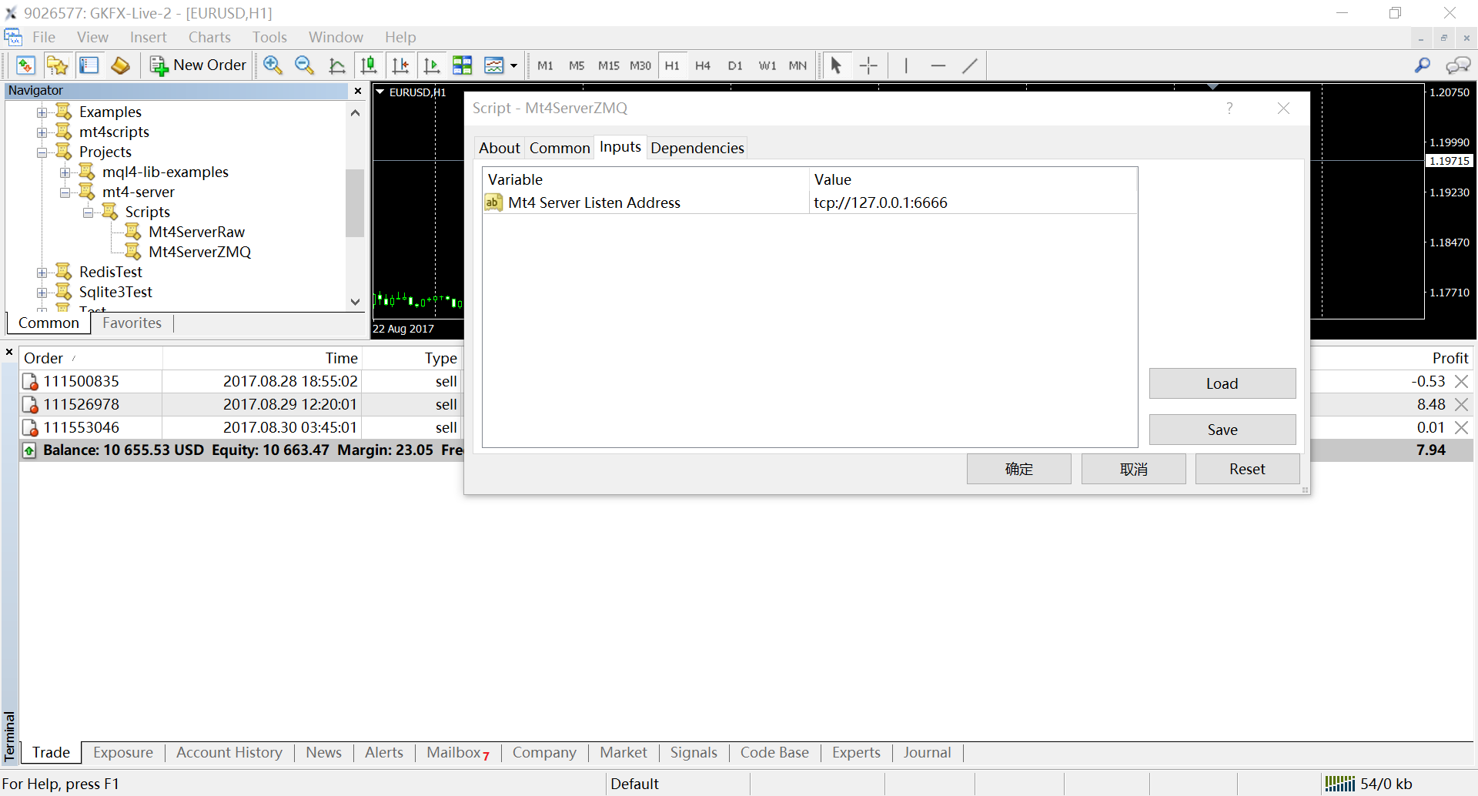This screenshot has height=796, width=1478.
Task: Collapse the mt4-server project node
Action: pyautogui.click(x=65, y=192)
